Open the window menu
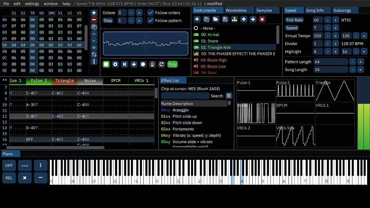The image size is (370, 208). click(51, 4)
